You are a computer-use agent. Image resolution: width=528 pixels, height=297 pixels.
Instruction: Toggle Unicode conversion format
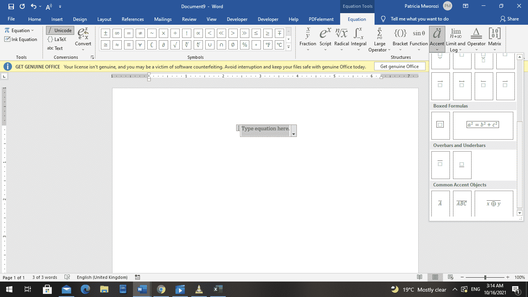point(60,30)
